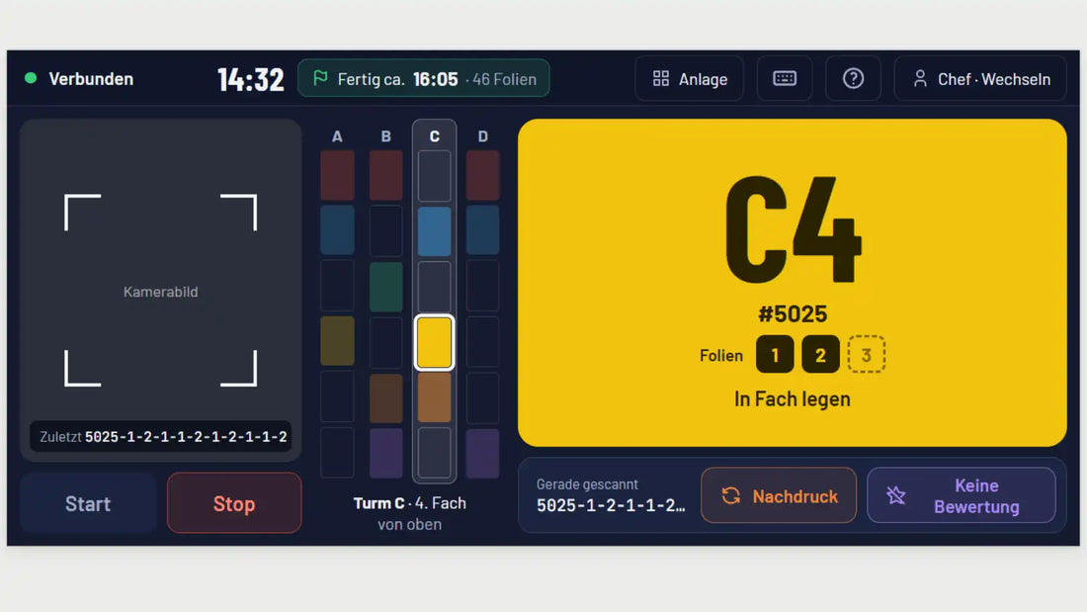Select the highlighted yellow C4 compartment
The image size is (1087, 612).
point(434,342)
